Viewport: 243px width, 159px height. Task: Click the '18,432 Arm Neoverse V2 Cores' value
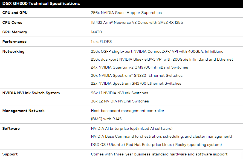[x=137, y=22]
